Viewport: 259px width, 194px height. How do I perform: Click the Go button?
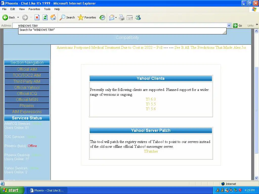point(238,26)
